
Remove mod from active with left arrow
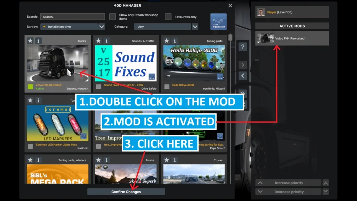click(x=243, y=76)
